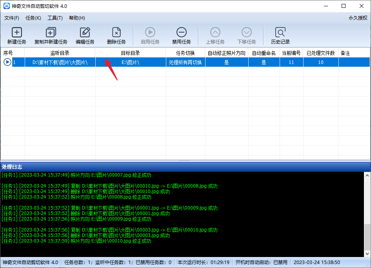Open the Tools (工具) menu

point(55,18)
